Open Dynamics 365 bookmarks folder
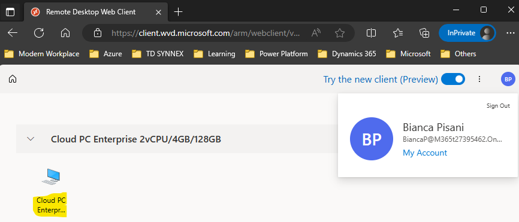 pos(346,53)
